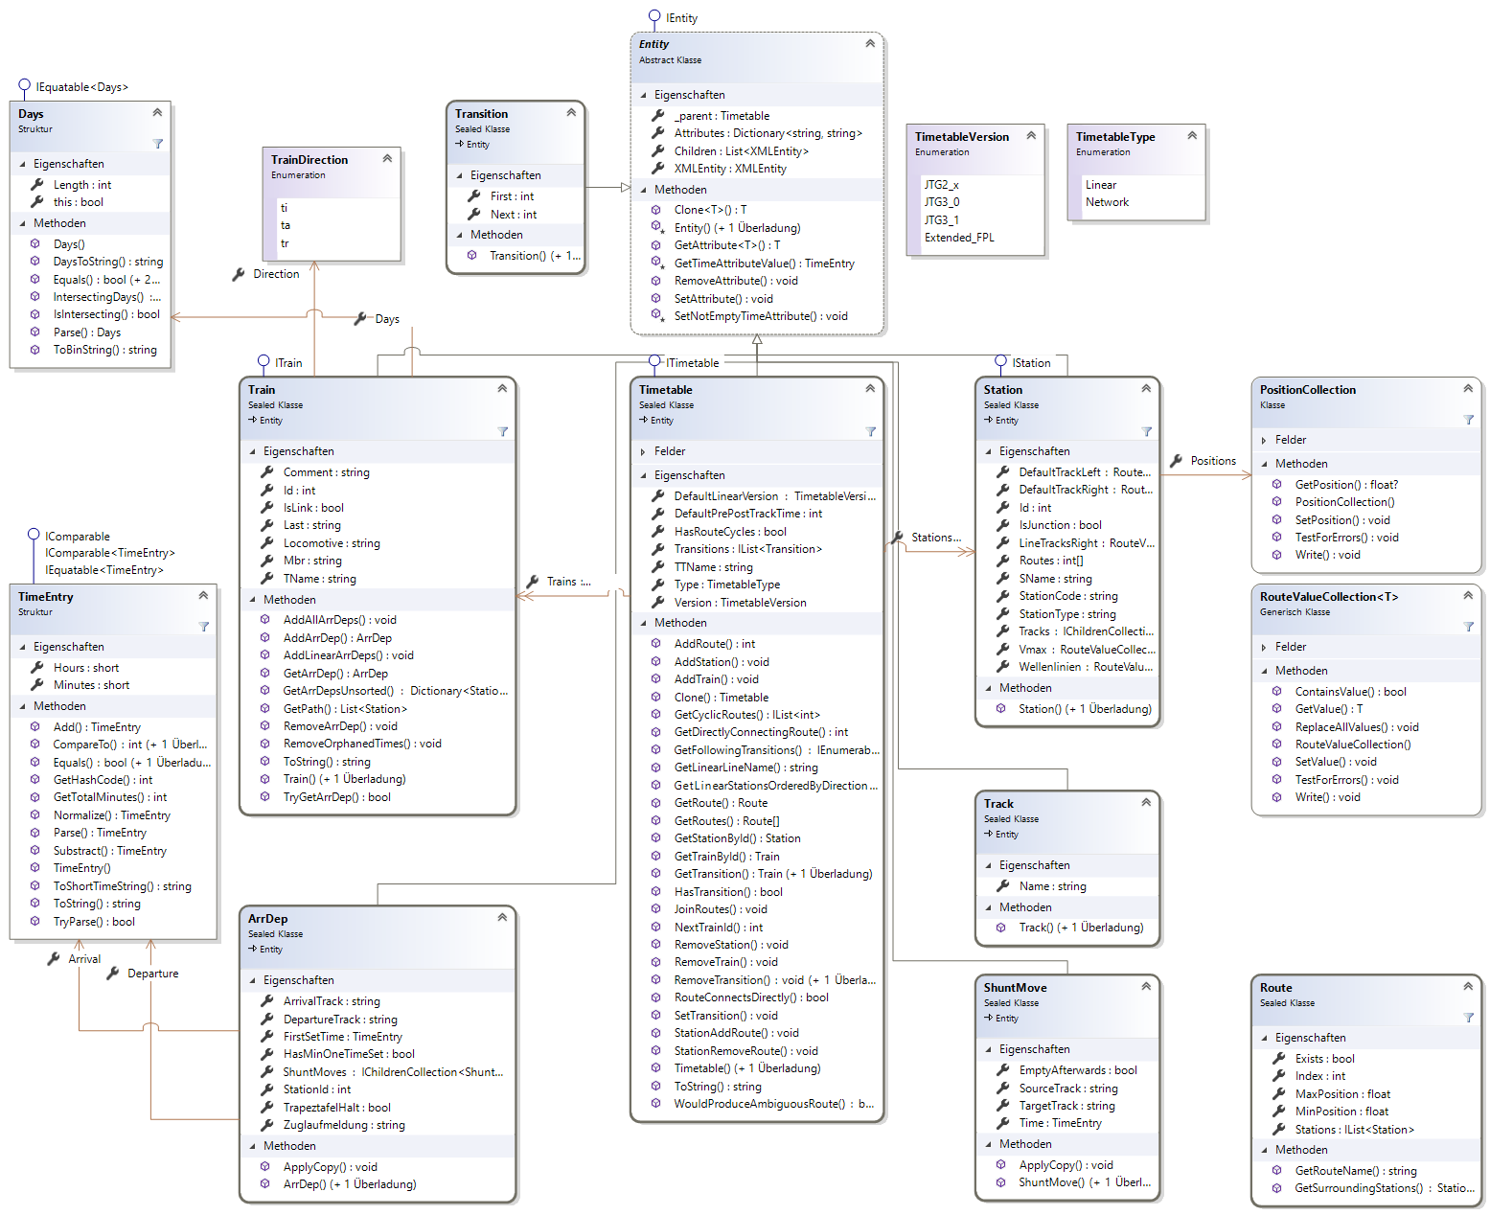Collapse the TimetableVersion enumeration chevron
Viewport: 1490px width, 1215px height.
[1031, 135]
